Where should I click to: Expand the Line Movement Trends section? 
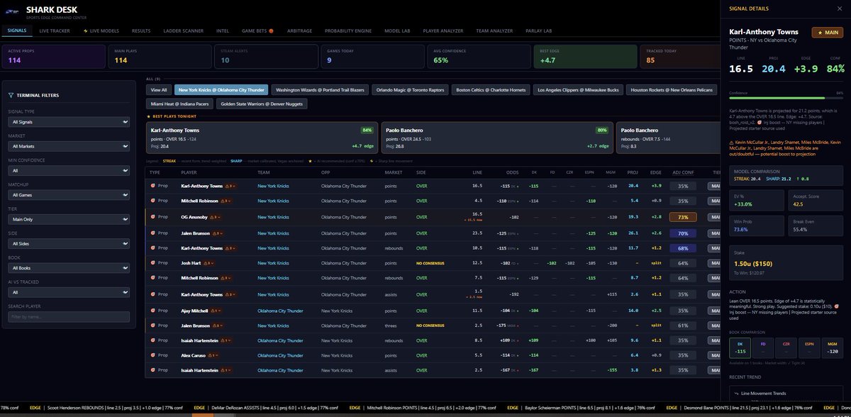(x=786, y=392)
